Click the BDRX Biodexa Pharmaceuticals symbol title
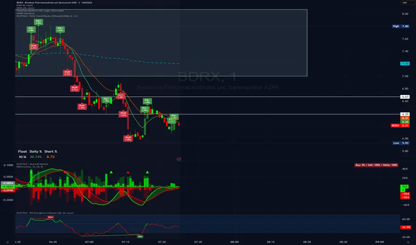Image resolution: width=416 pixels, height=245 pixels. (x=54, y=3)
